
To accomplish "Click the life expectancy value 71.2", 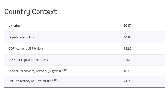I will 127,81.
